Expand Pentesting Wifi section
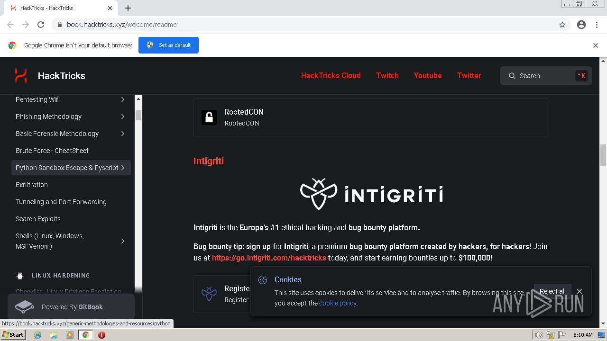The width and height of the screenshot is (607, 341). (x=123, y=99)
